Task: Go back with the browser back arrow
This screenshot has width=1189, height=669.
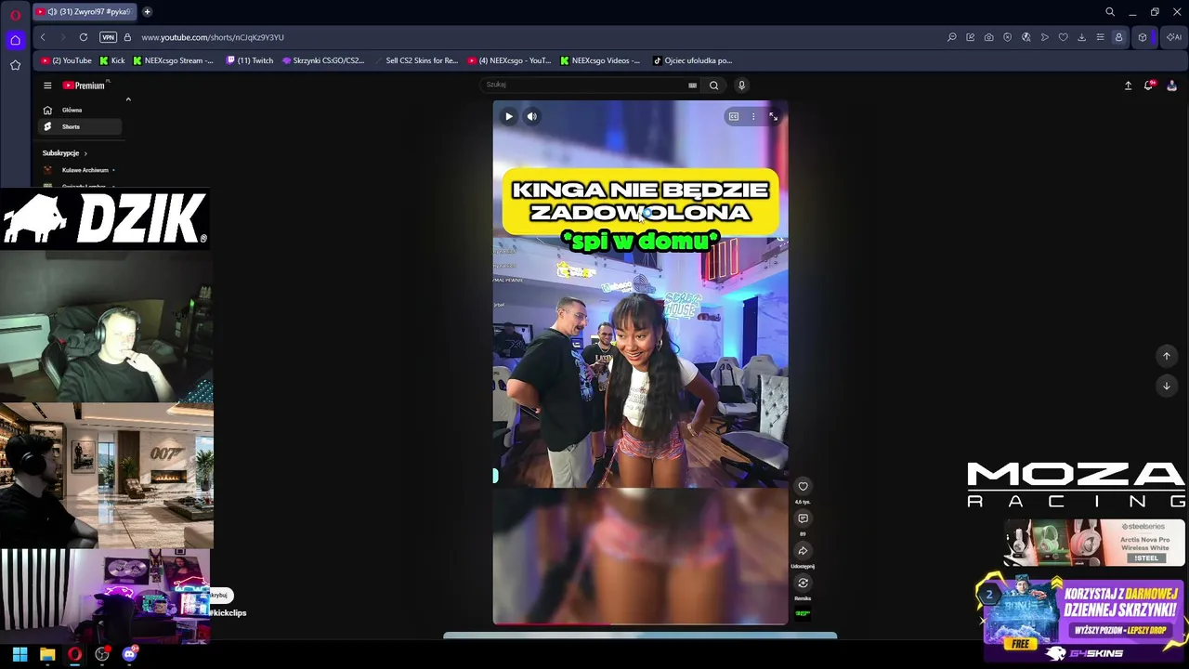Action: 43,37
